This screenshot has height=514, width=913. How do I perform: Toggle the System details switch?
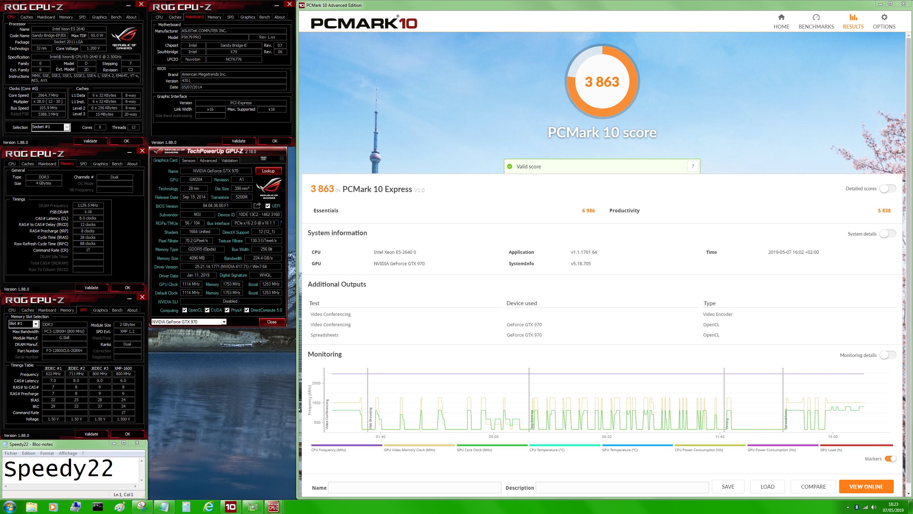(x=888, y=234)
